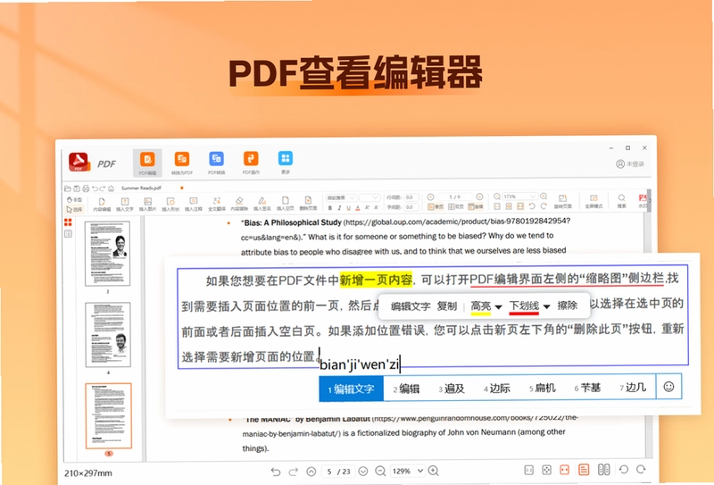Toggle underline formatting
This screenshot has height=485, width=714.
coord(348,208)
